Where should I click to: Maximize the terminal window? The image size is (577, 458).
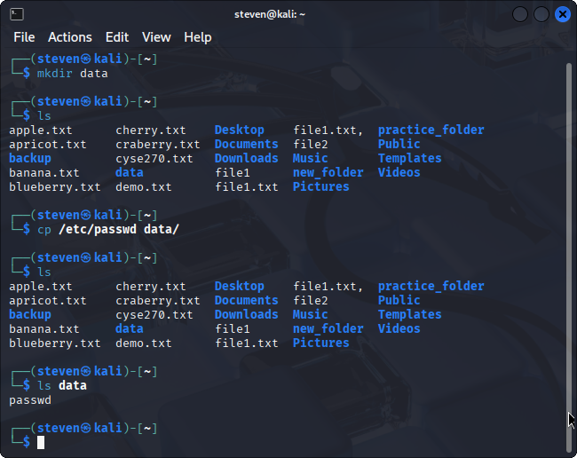click(x=541, y=14)
